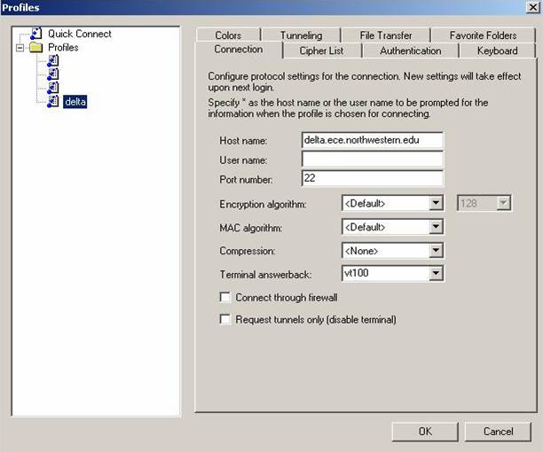Open the MAC algorithm dropdown
The height and width of the screenshot is (452, 543).
(392, 227)
